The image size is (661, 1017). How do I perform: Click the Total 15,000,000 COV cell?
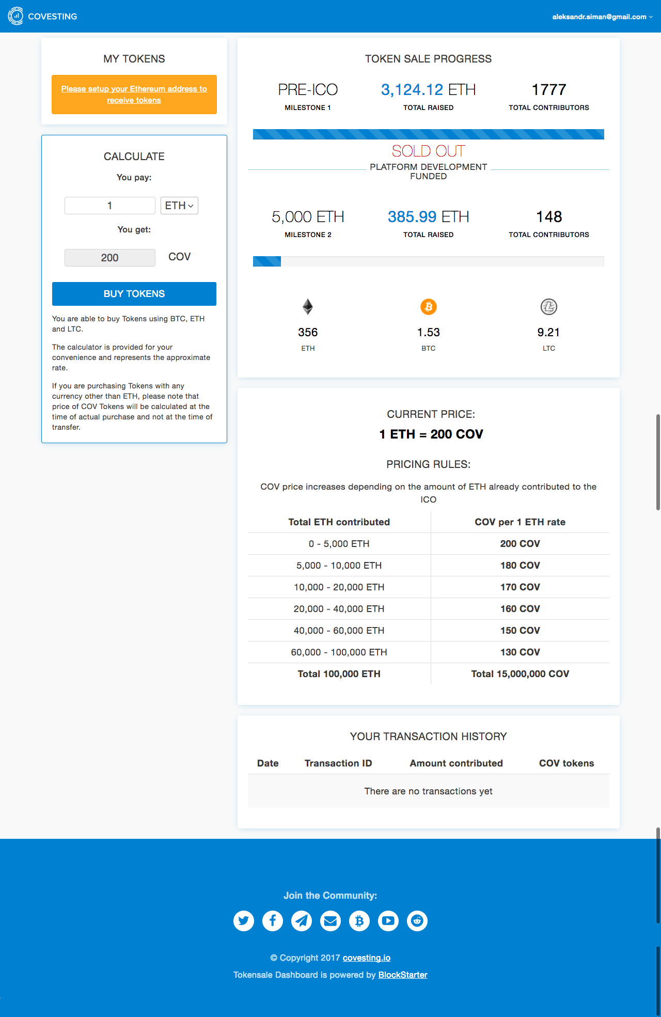point(520,674)
